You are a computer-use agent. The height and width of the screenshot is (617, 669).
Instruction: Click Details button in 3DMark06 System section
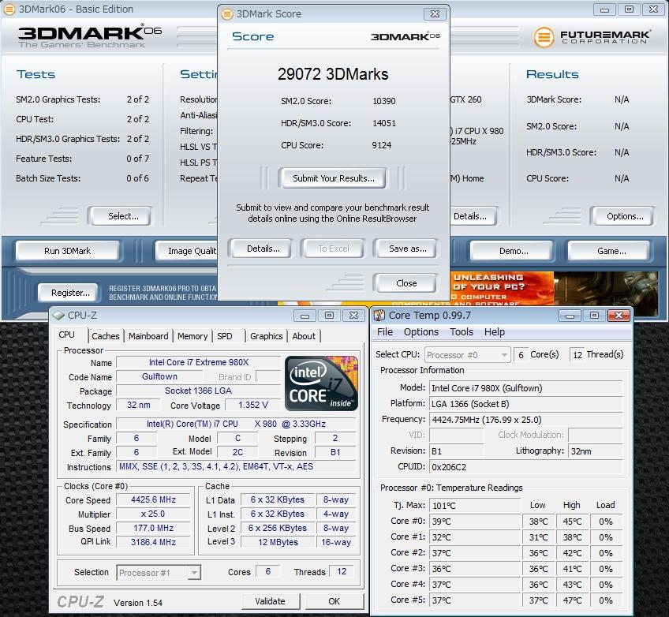tap(473, 216)
